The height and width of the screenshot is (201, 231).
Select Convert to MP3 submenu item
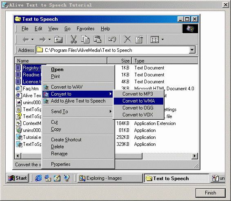pos(138,94)
